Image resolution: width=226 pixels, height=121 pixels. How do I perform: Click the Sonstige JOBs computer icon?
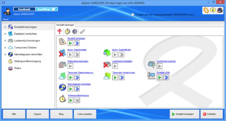tap(151, 76)
